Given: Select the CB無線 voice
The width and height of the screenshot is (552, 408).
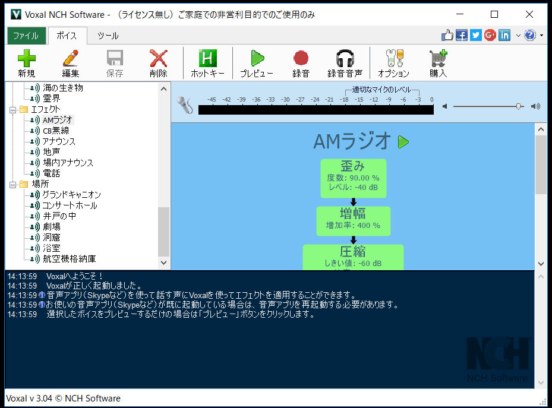Looking at the screenshot, I should 56,131.
